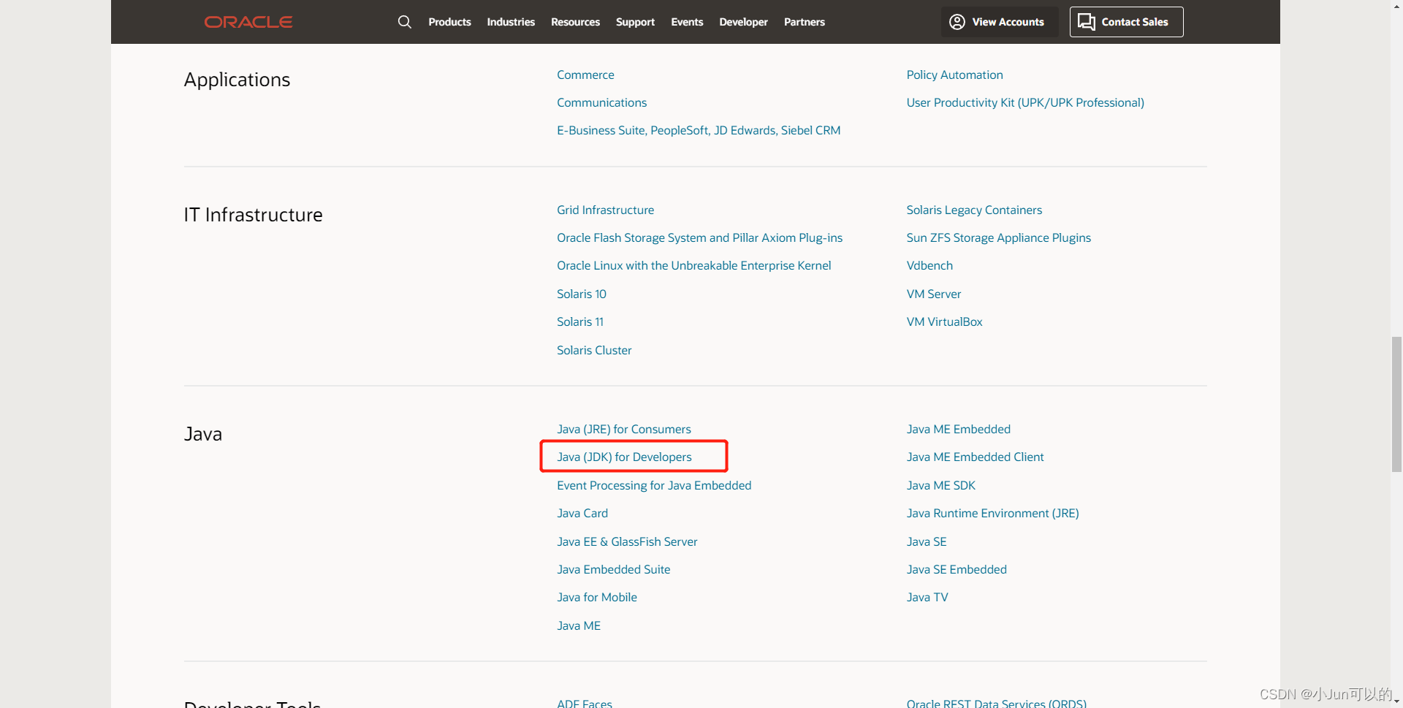Screen dimensions: 1403x708
Task: Open Oracle Flash Storage System link
Action: coord(699,237)
